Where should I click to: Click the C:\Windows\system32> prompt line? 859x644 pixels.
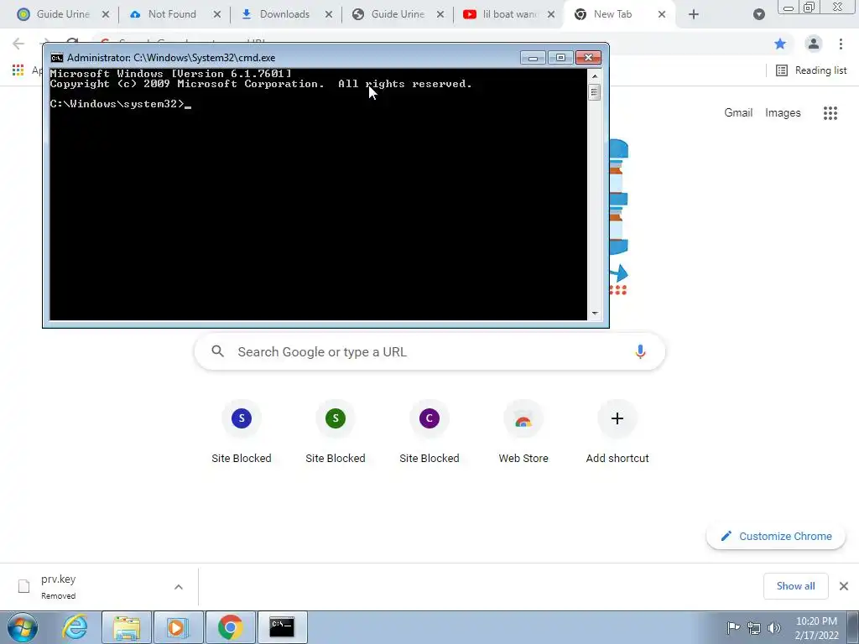[x=121, y=104]
